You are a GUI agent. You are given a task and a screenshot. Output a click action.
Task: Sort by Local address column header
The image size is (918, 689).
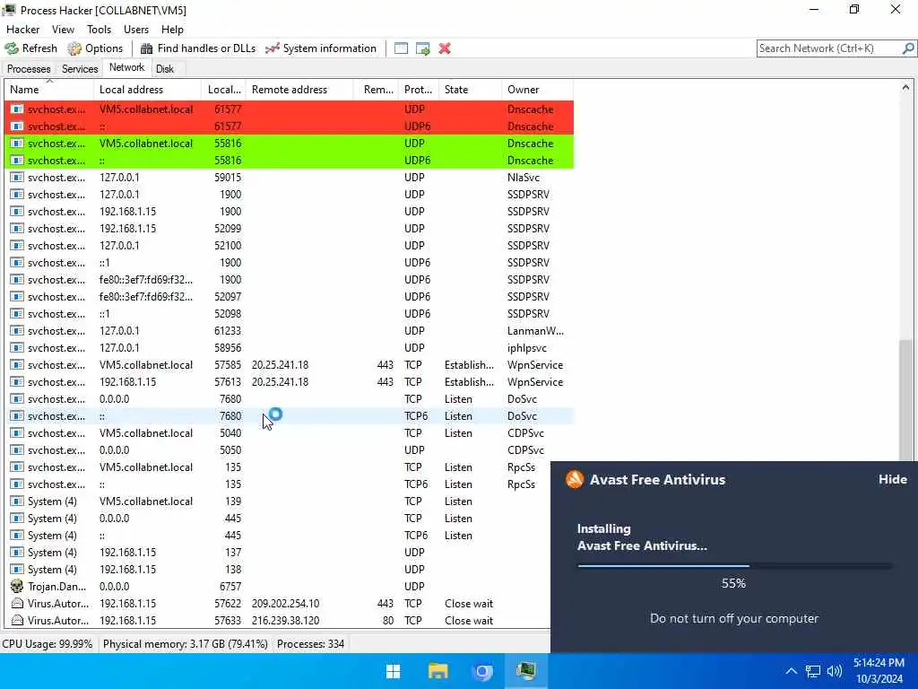(147, 90)
